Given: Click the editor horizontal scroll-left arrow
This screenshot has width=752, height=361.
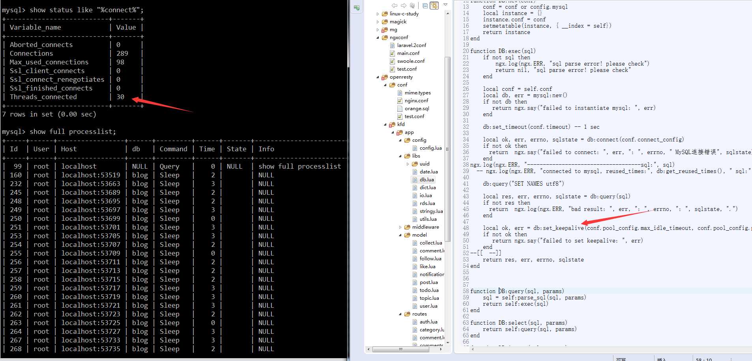Looking at the screenshot, I should point(472,349).
